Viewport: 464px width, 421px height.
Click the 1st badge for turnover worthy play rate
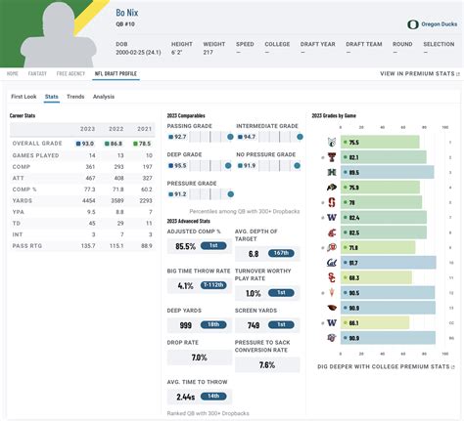tap(281, 293)
